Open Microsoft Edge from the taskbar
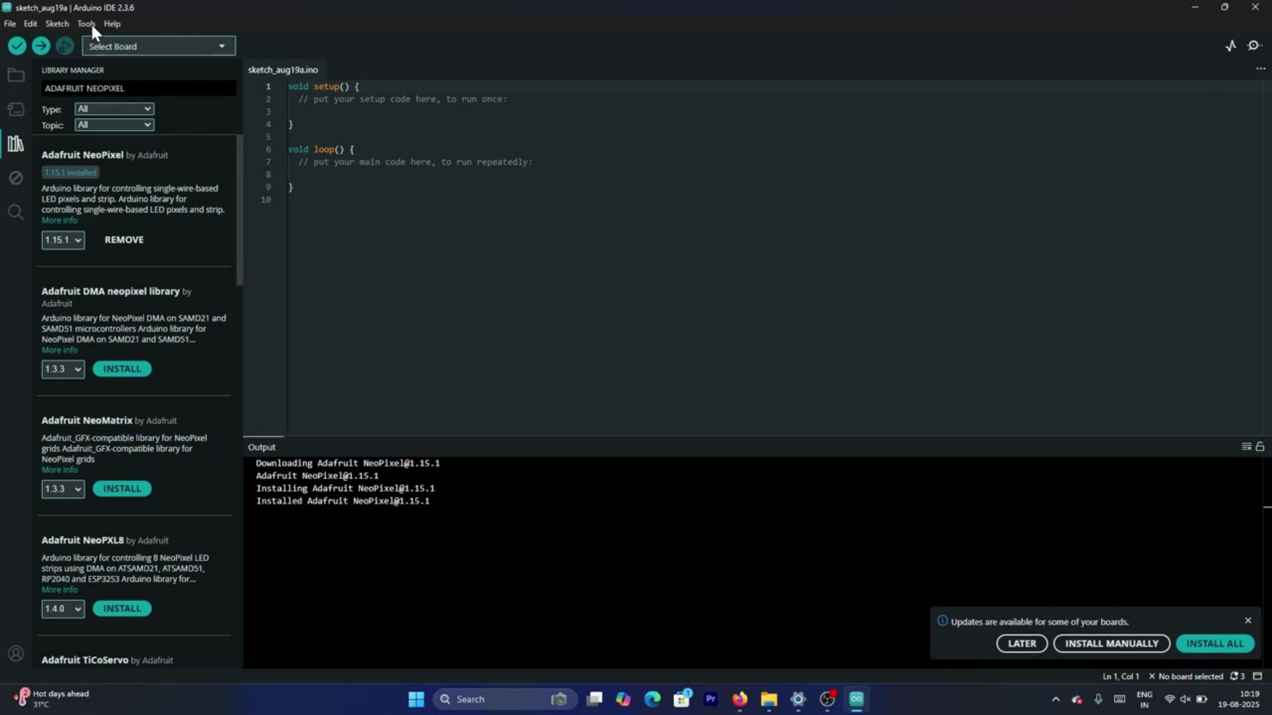The image size is (1272, 715). pyautogui.click(x=652, y=699)
